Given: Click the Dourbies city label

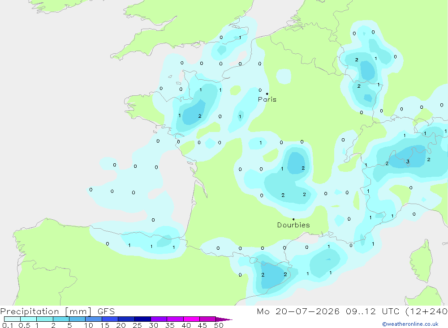Looking at the screenshot, I should tap(293, 225).
